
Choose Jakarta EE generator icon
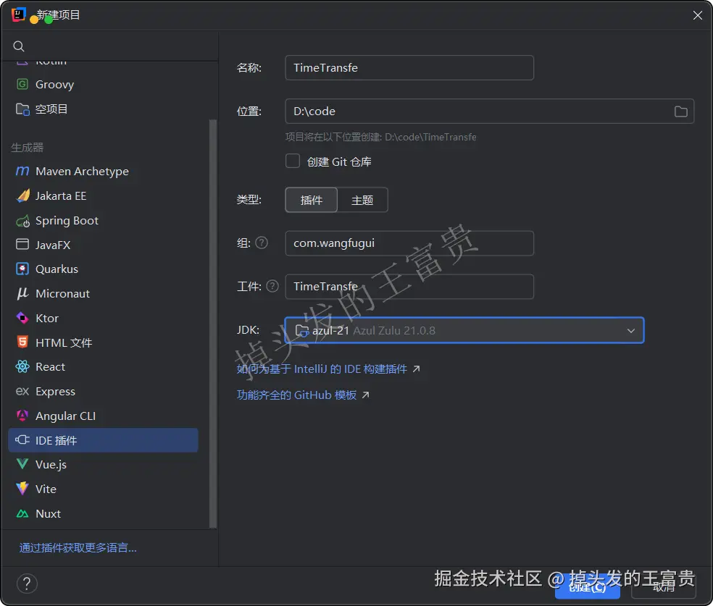(x=22, y=195)
